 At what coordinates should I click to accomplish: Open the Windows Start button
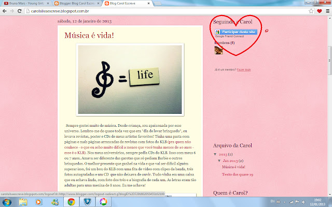[7, 202]
